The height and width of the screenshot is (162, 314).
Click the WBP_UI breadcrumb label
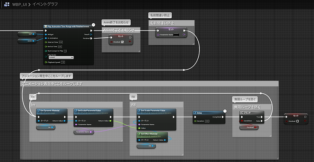[20, 4]
